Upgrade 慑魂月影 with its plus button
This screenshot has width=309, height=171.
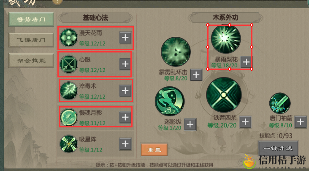pyautogui.click(x=125, y=117)
